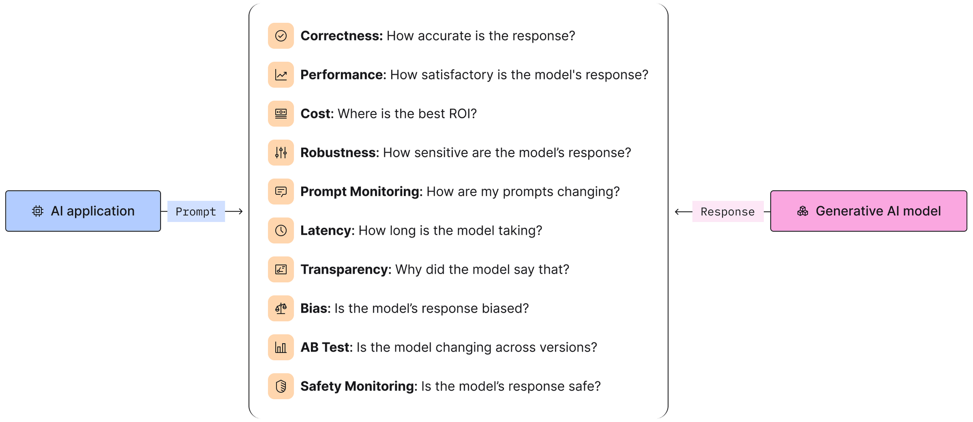Click the arrow right of Prompt
Image resolution: width=973 pixels, height=422 pixels.
pos(234,212)
